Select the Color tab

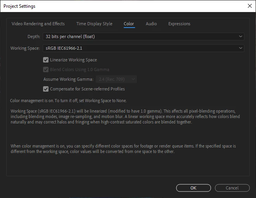129,24
